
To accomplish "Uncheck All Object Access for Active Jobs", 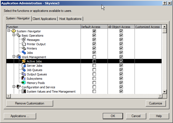I will pyautogui.click(x=121, y=61).
